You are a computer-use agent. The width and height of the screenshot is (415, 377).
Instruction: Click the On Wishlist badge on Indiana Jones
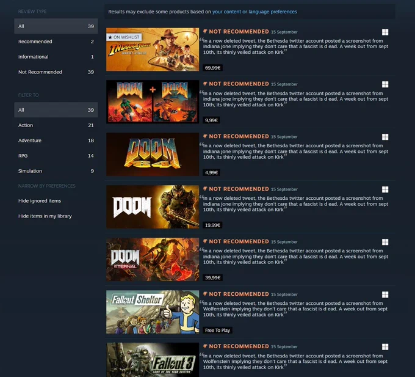(x=124, y=37)
